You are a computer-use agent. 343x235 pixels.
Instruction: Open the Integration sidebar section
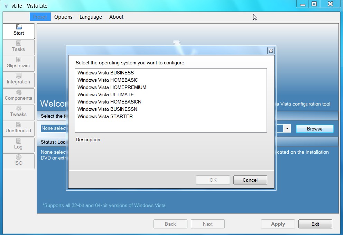click(19, 80)
